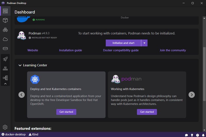Click the help question mark icon
Image resolution: width=206 pixels, height=137 pixels.
[198, 135]
